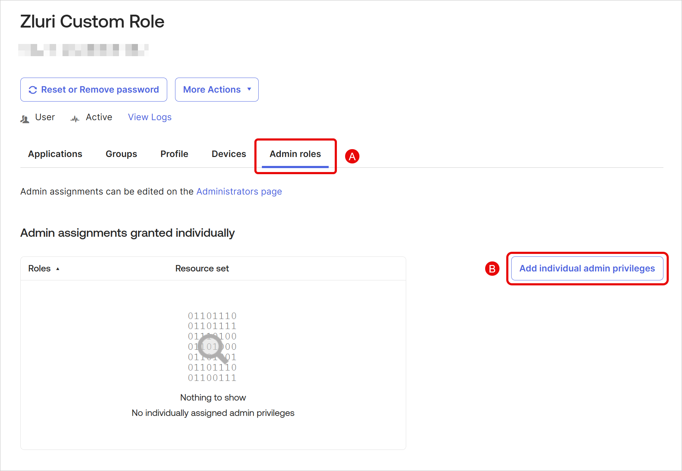Select the Devices tab
This screenshot has width=682, height=471.
(x=229, y=154)
